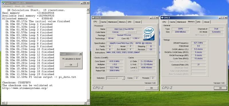Select the About tab in right CPU-Z window
Viewport: 229px width, 106px height.
207,22
